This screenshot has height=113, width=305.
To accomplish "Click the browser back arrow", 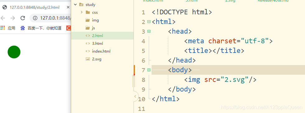I will coord(3,18).
